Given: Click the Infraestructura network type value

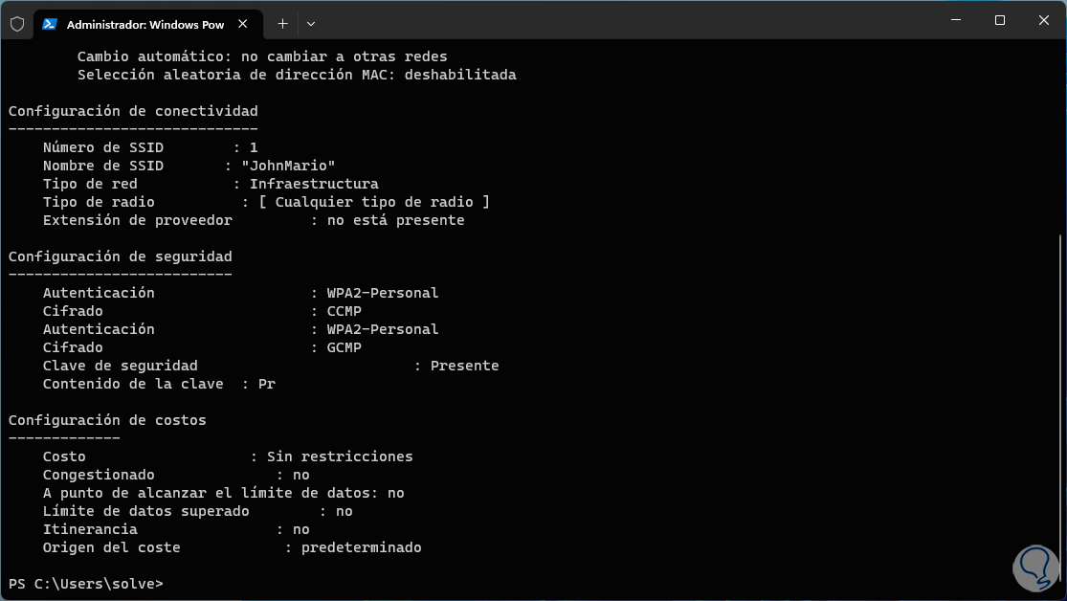Looking at the screenshot, I should coord(314,184).
